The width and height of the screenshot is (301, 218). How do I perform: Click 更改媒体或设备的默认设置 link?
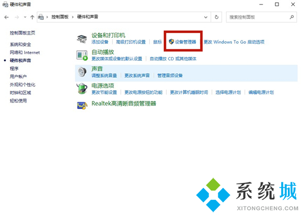117,59
